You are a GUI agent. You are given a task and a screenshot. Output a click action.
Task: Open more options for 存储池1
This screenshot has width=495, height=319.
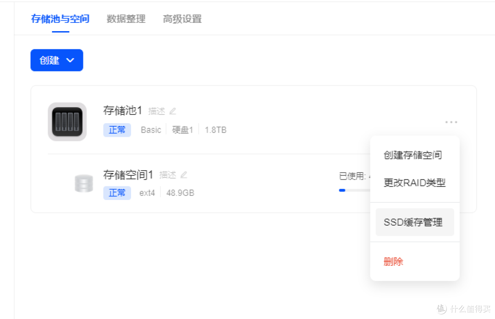click(x=451, y=121)
